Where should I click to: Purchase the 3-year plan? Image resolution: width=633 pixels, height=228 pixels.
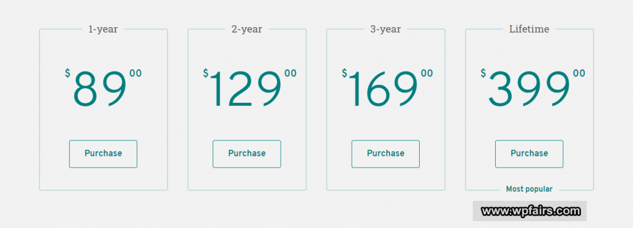click(x=386, y=153)
